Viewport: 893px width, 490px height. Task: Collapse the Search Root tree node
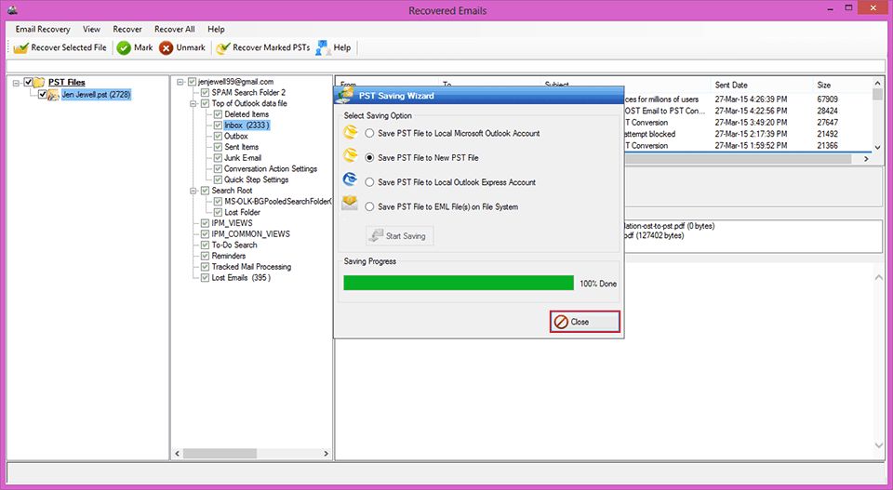(193, 191)
